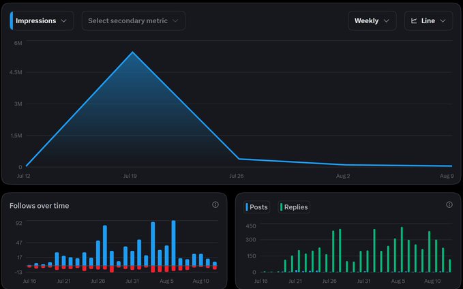Click the Impressions line point at Jul 26
Image resolution: width=463 pixels, height=289 pixels.
239,159
